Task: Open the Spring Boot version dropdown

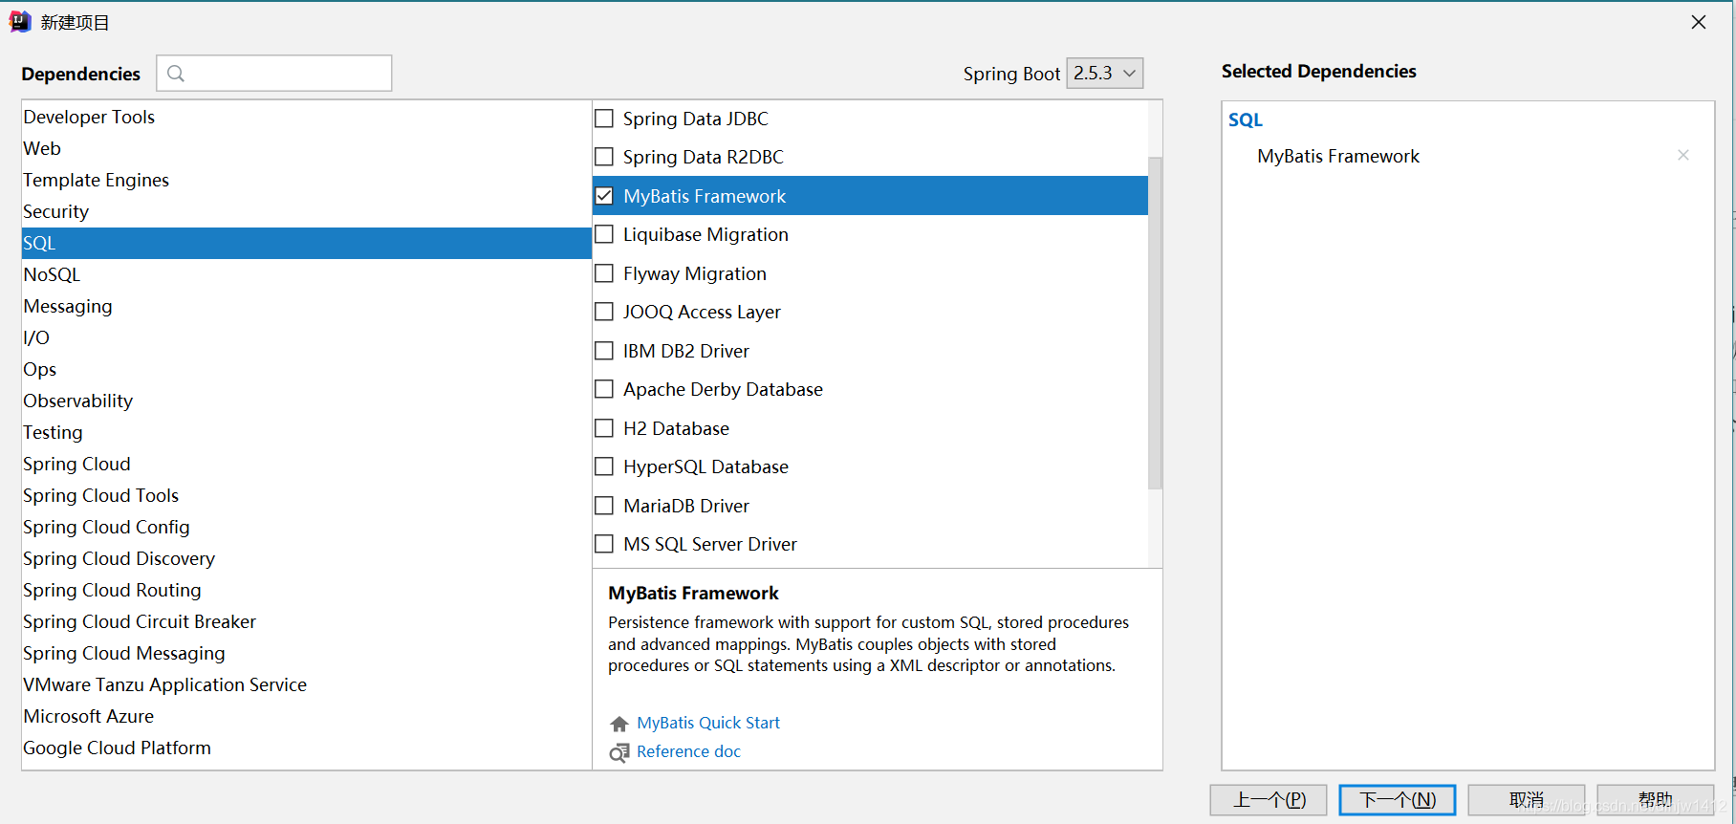Action: pyautogui.click(x=1104, y=74)
